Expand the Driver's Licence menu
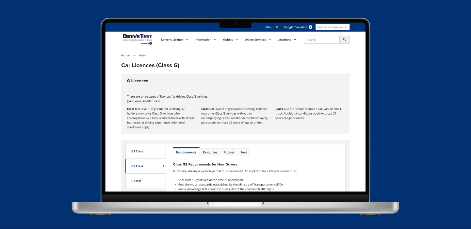This screenshot has width=471, height=229. (x=174, y=40)
